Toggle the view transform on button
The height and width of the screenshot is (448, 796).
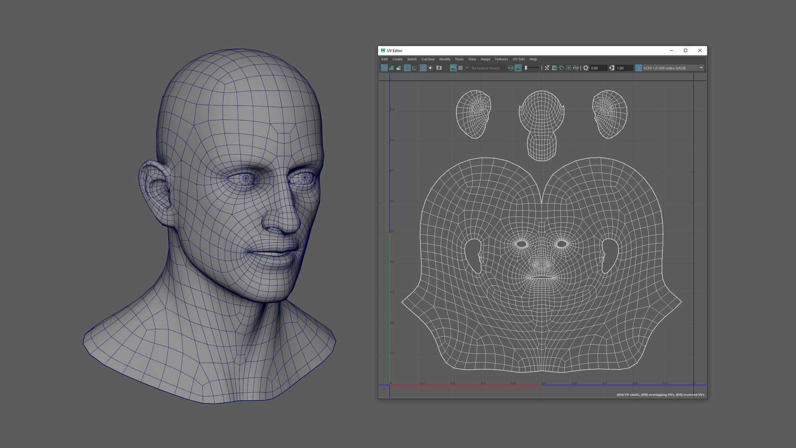[x=639, y=68]
